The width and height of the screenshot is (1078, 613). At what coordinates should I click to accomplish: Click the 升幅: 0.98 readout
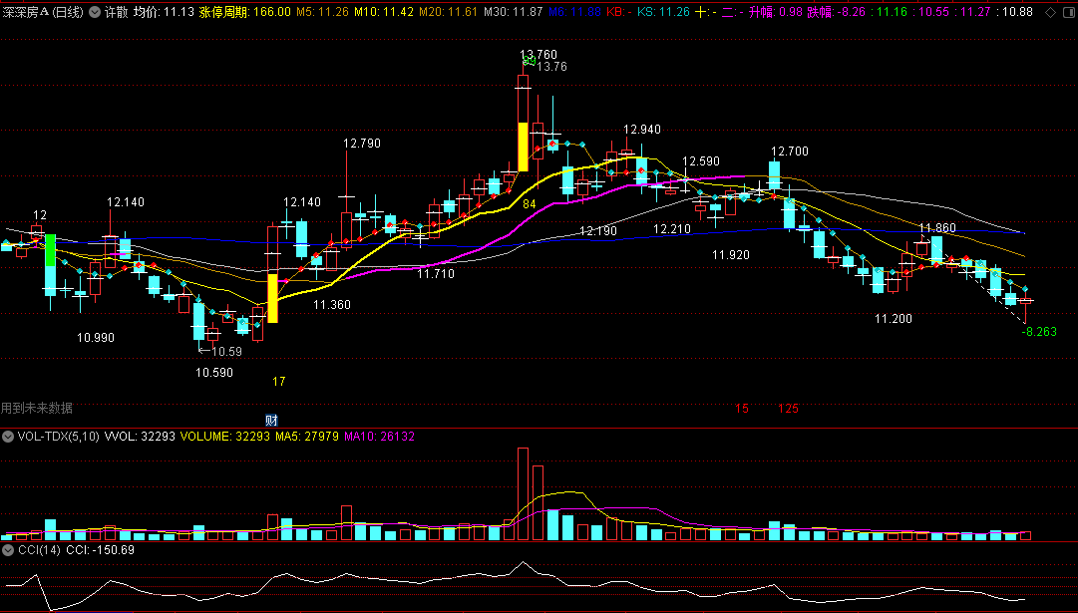[x=776, y=12]
